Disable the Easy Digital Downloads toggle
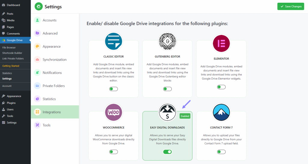Screen dimensions: 308x164 tap(167, 152)
